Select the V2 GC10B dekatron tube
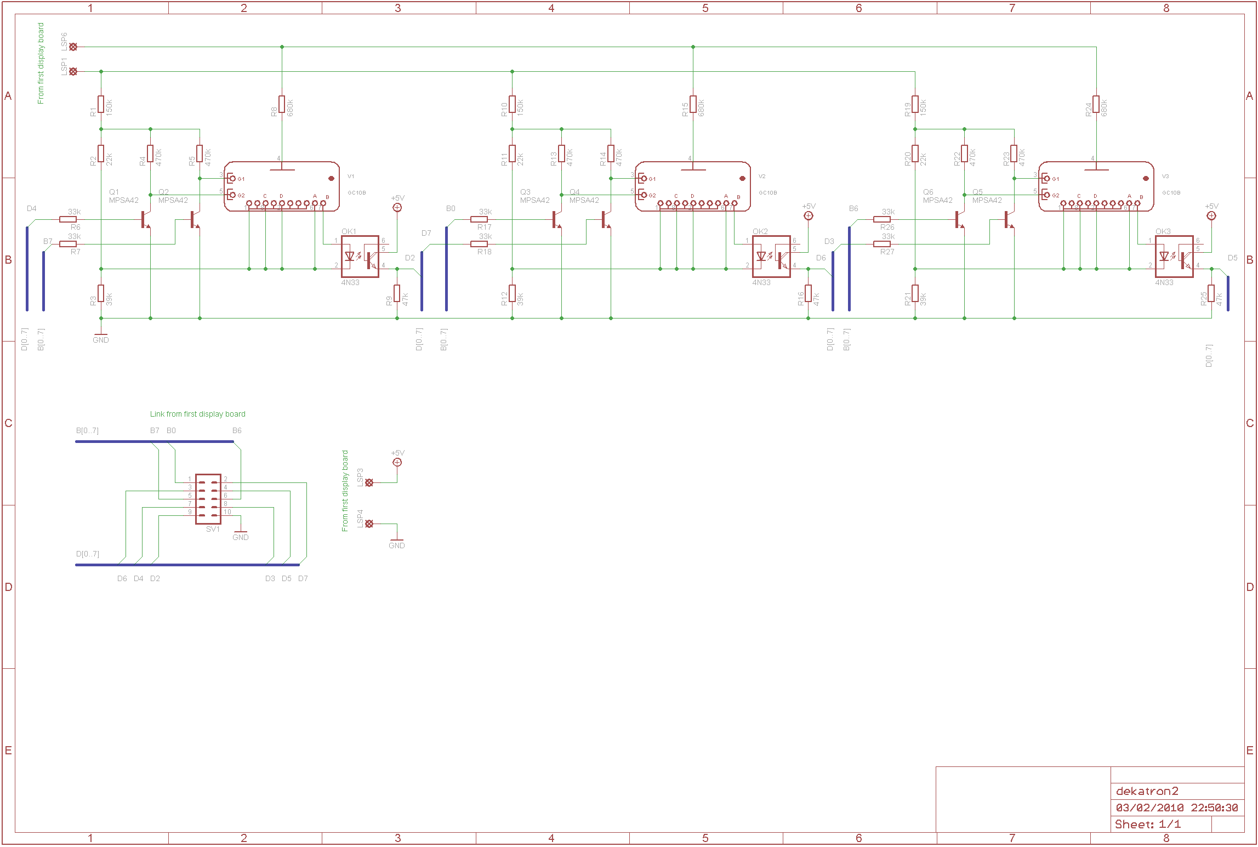1258x847 pixels. tap(693, 186)
